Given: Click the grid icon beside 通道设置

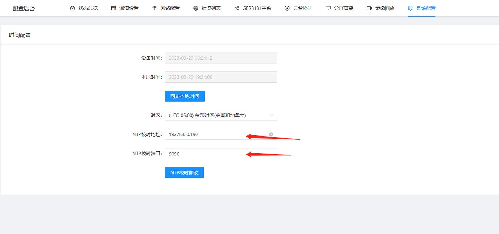Looking at the screenshot, I should tap(114, 8).
